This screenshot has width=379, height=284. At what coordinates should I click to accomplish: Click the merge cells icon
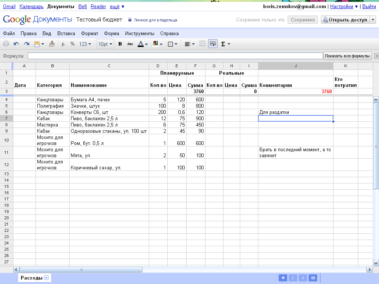(202, 44)
